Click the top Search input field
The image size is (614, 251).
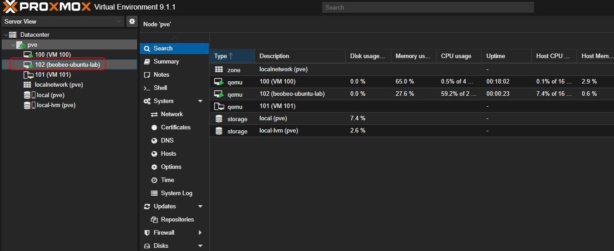click(427, 7)
